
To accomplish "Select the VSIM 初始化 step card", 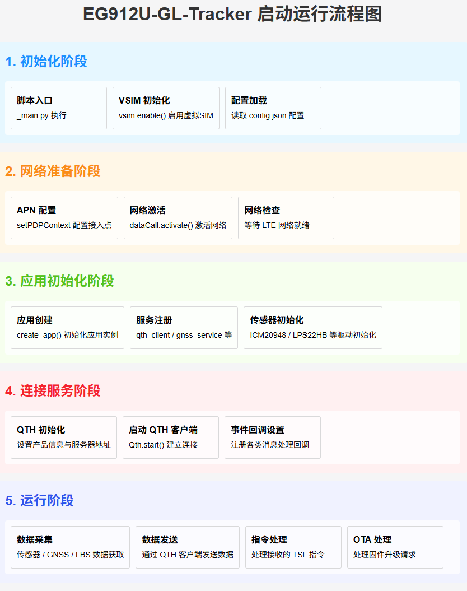I will 166,108.
